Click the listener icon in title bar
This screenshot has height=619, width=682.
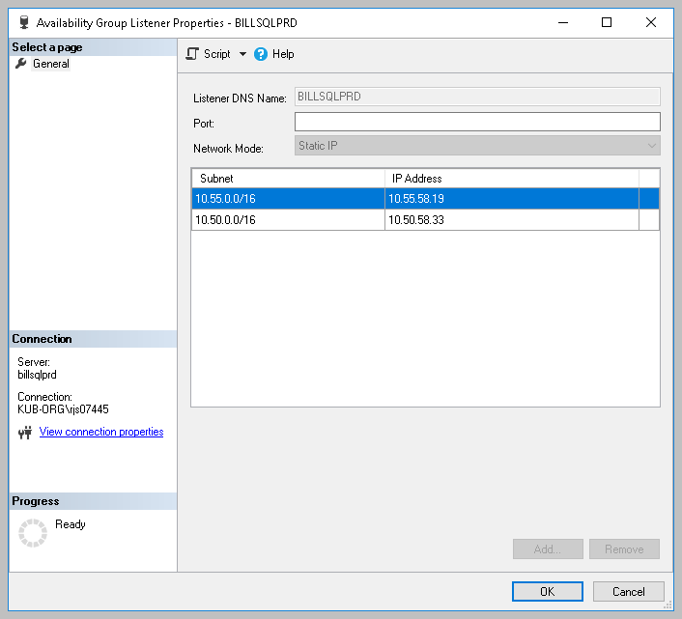[24, 22]
